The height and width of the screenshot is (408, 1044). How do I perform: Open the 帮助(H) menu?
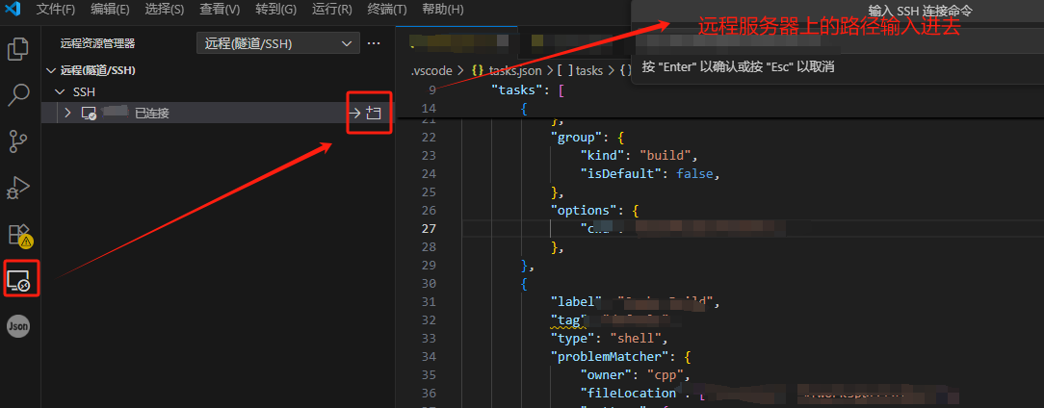pyautogui.click(x=443, y=10)
